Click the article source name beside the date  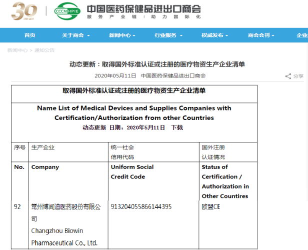pyautogui.click(x=173, y=75)
